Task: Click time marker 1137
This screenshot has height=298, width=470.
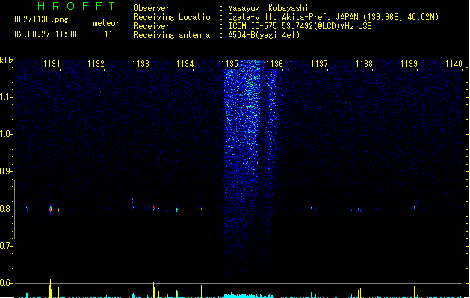Action: 320,64
